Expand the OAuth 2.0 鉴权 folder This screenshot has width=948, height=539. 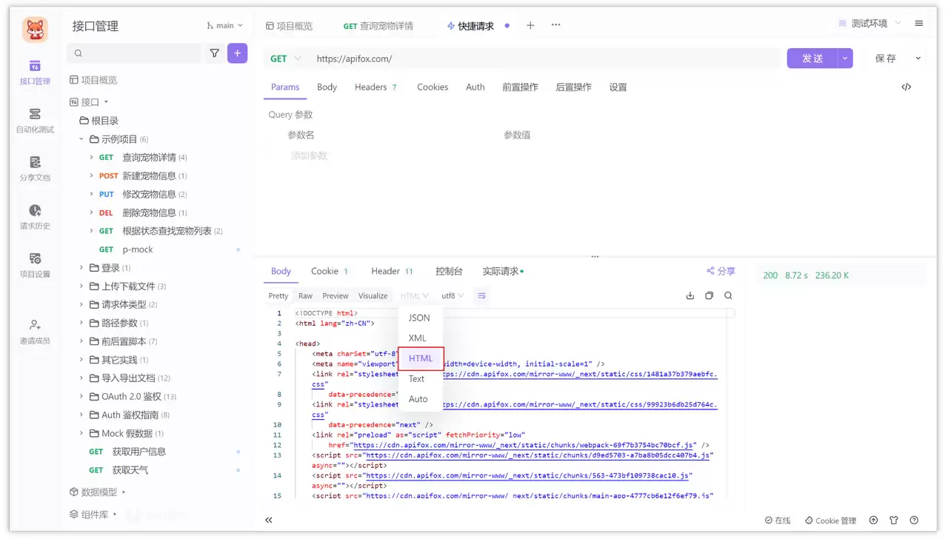tap(81, 396)
